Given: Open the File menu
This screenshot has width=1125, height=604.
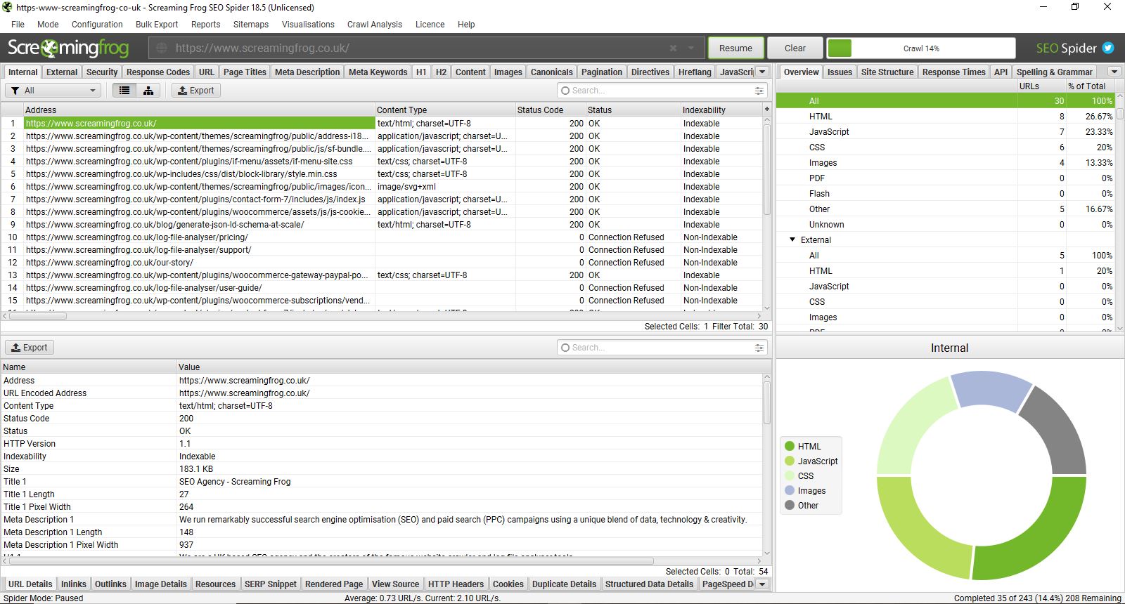Looking at the screenshot, I should [18, 24].
